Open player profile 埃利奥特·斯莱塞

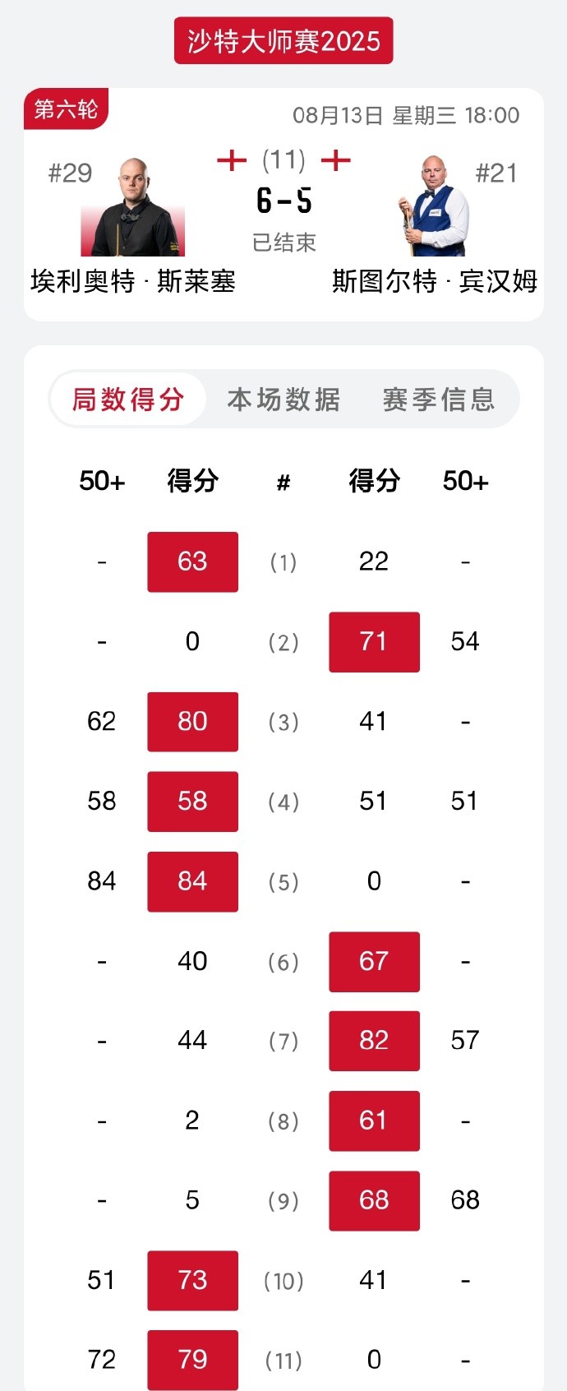click(133, 281)
